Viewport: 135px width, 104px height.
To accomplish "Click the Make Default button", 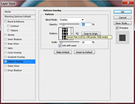I will click(x=63, y=52).
